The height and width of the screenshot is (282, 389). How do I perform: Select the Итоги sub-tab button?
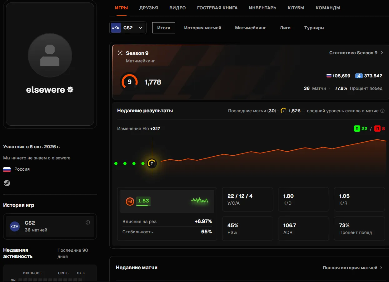(x=164, y=28)
